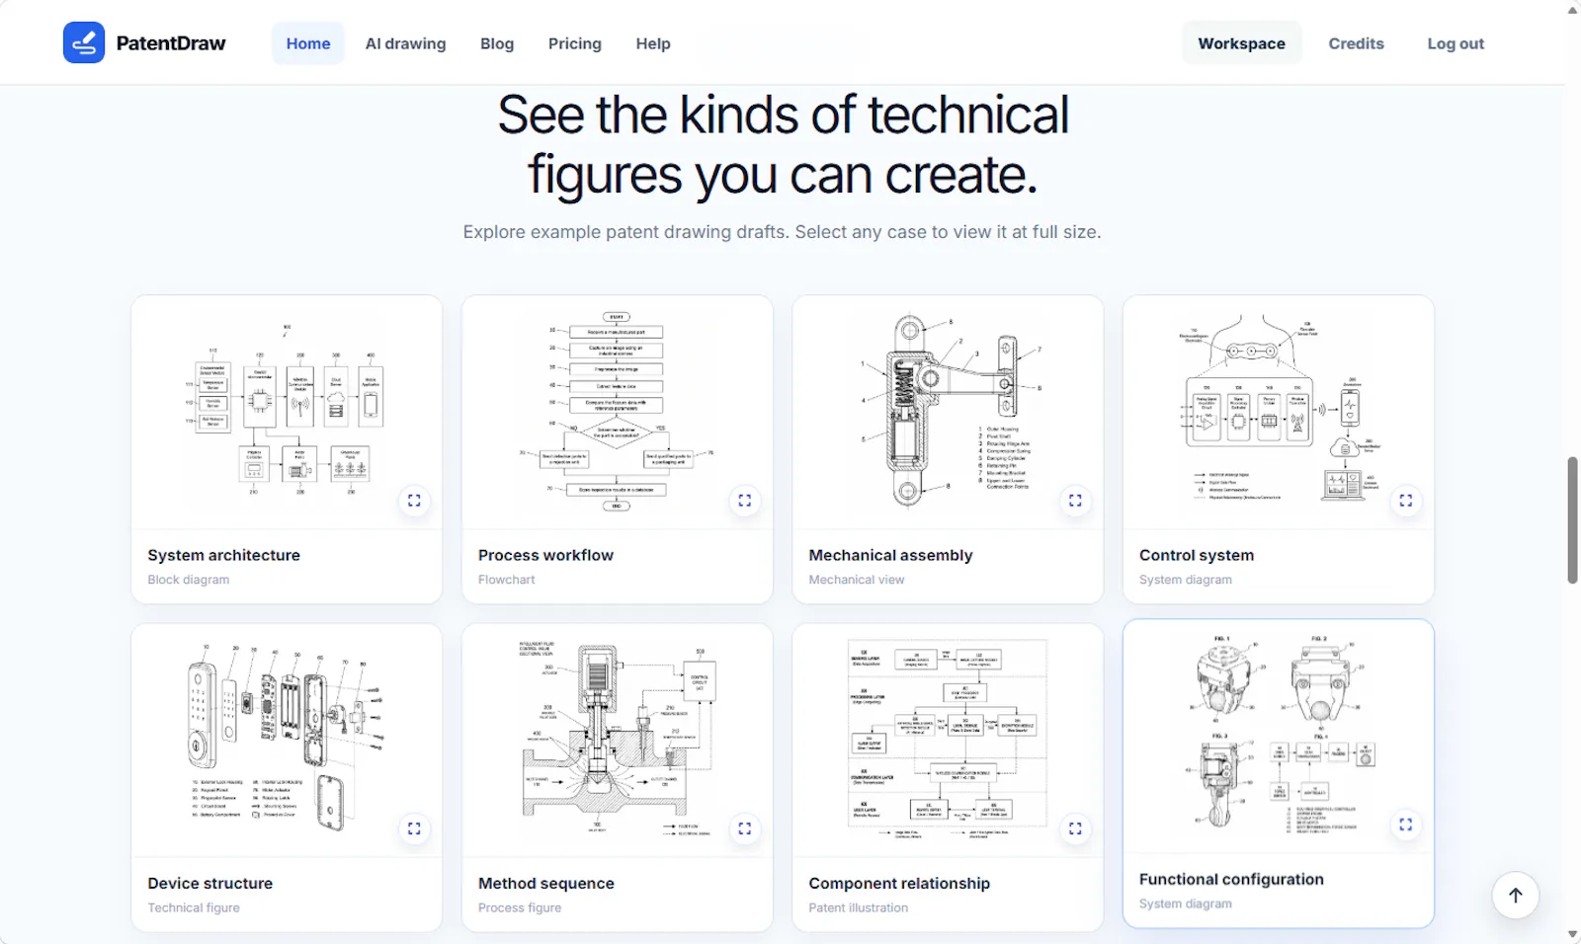Open the Home nav tab
This screenshot has height=944, width=1581.
coord(308,43)
